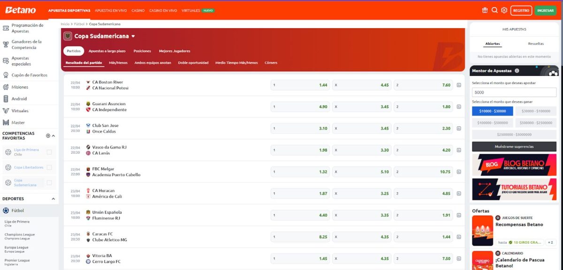
Task: Switch to Apuestas a largo plazo tab
Action: click(x=107, y=51)
